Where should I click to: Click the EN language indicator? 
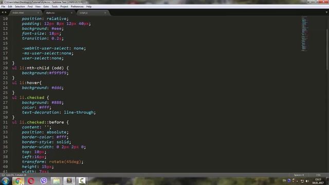click(x=284, y=180)
